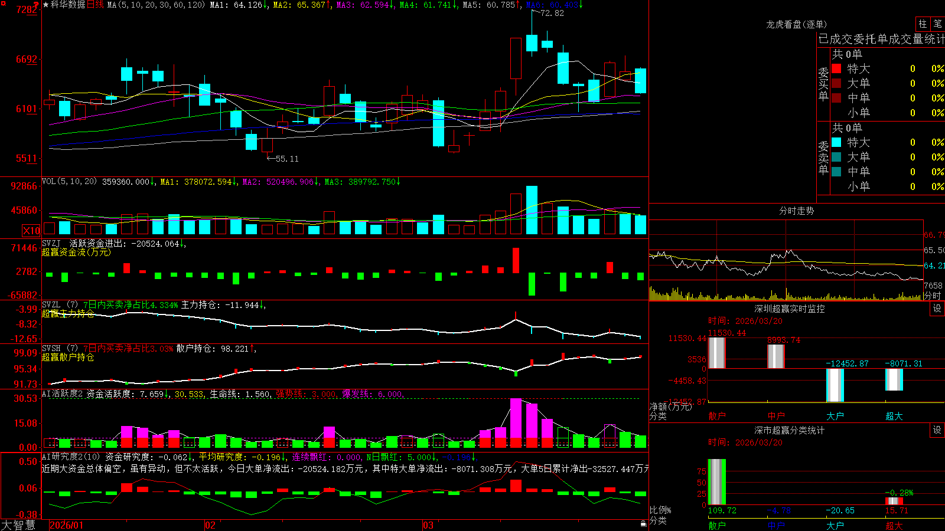The image size is (945, 531).
Task: Click the 72.82 high price annotation
Action: [x=552, y=13]
